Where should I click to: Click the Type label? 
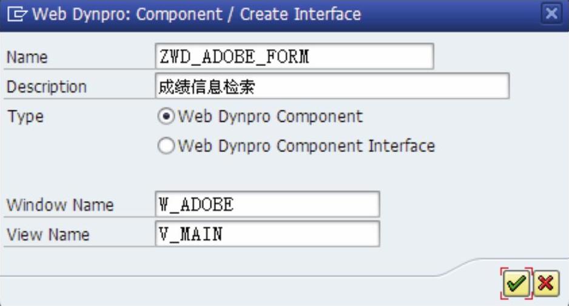coord(25,118)
